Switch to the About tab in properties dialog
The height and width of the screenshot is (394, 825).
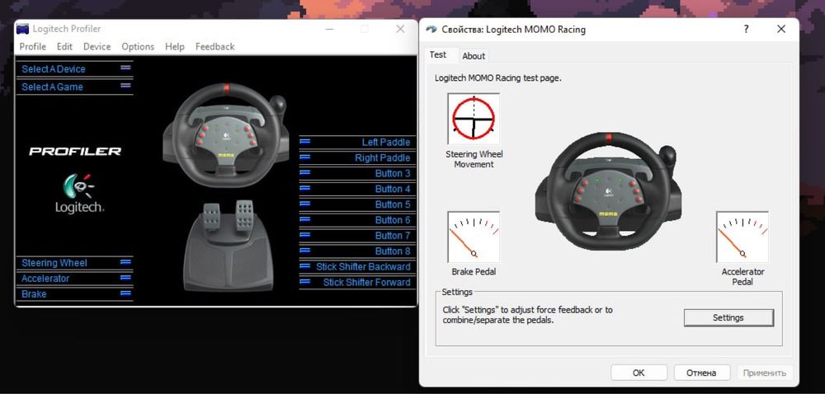click(x=474, y=56)
